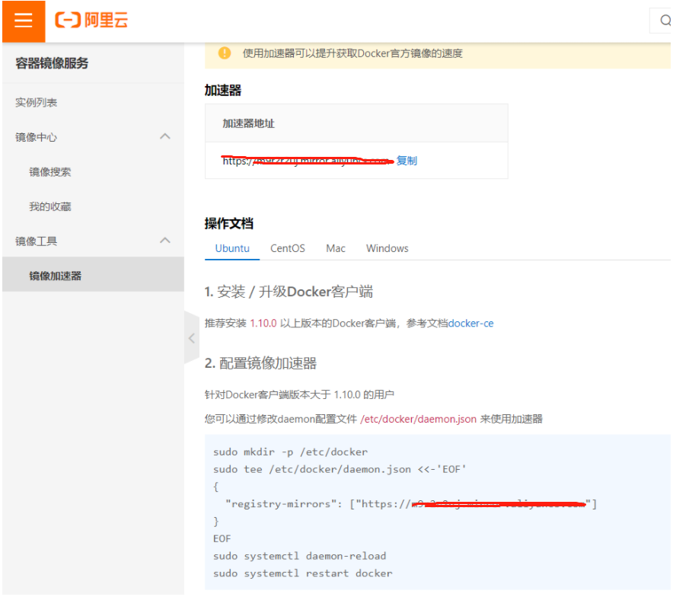
Task: Collapse the 镜像工具 section chevron
Action: 165,241
